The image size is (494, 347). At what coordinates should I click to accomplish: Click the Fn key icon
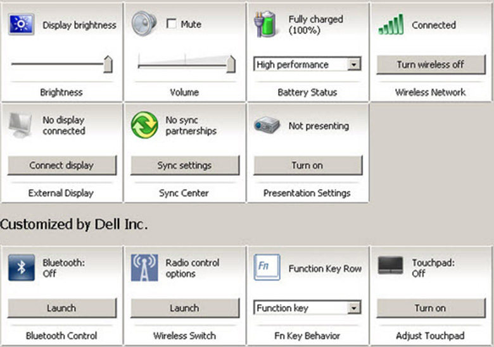click(267, 267)
